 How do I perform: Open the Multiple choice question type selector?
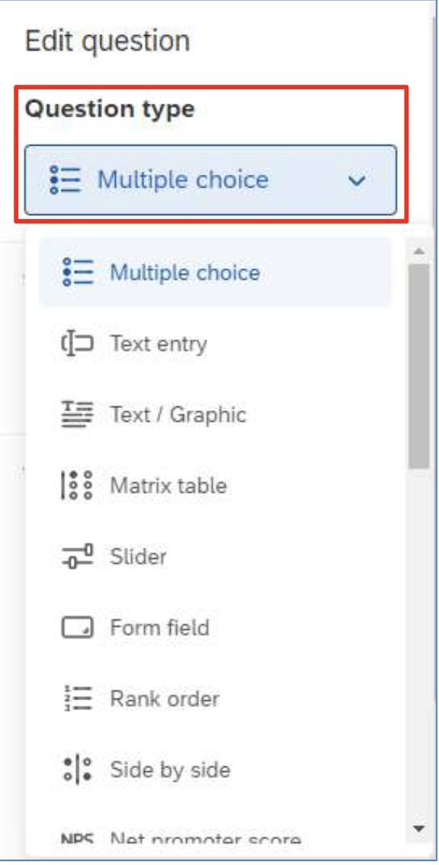(x=210, y=180)
